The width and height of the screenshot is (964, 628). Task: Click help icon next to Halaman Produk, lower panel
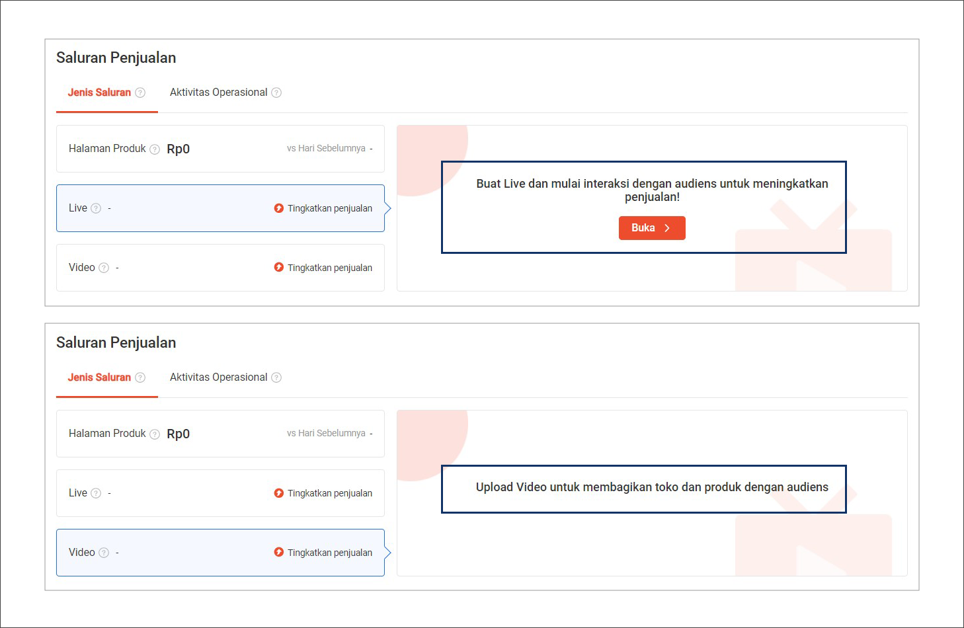155,434
